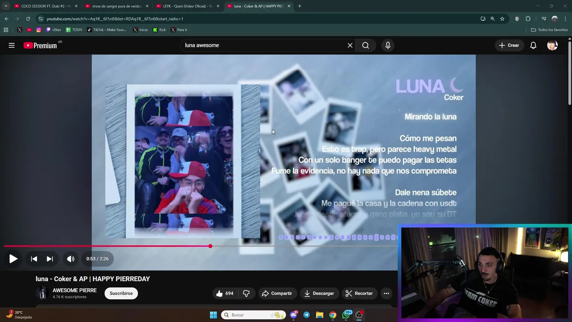Viewport: 572px width, 322px height.
Task: Open the Kick bookmark
Action: click(x=160, y=30)
